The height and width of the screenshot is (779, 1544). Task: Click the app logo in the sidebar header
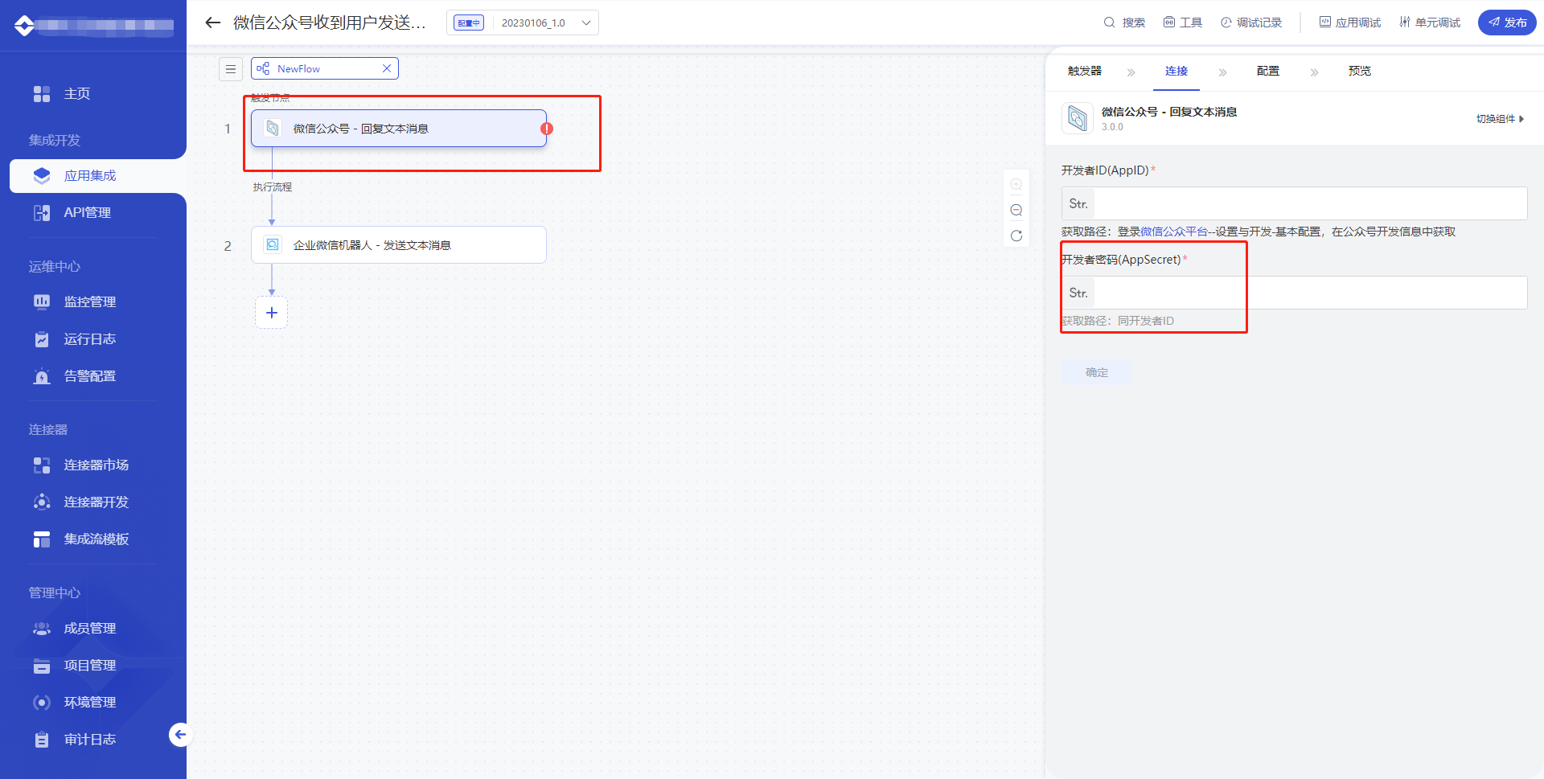[x=25, y=26]
